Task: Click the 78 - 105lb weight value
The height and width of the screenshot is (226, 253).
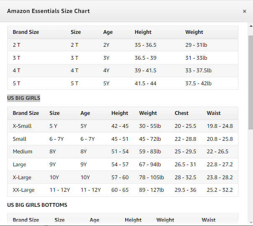Action: coord(152,178)
